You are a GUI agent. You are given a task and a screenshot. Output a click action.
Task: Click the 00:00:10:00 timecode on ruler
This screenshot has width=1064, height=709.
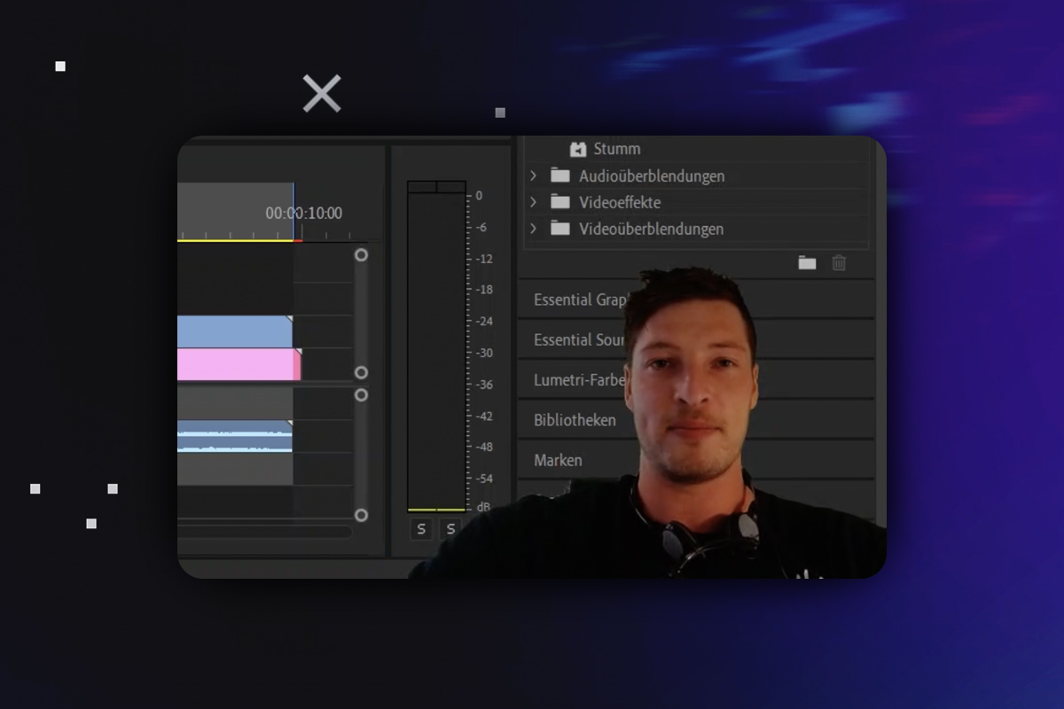[303, 213]
